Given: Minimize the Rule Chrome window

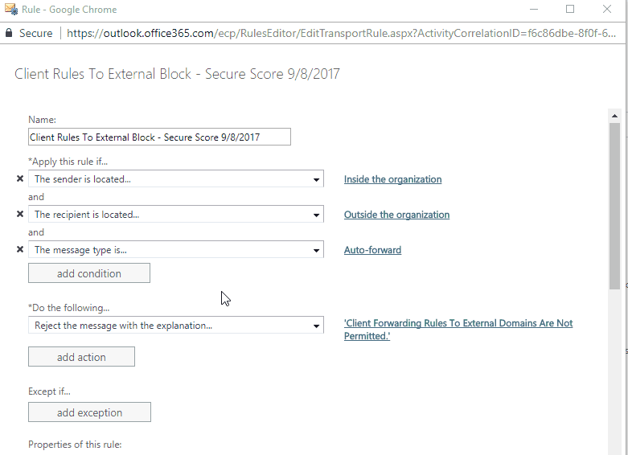Looking at the screenshot, I should coord(533,9).
